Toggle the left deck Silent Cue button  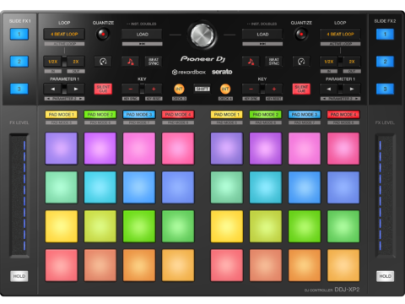[103, 89]
